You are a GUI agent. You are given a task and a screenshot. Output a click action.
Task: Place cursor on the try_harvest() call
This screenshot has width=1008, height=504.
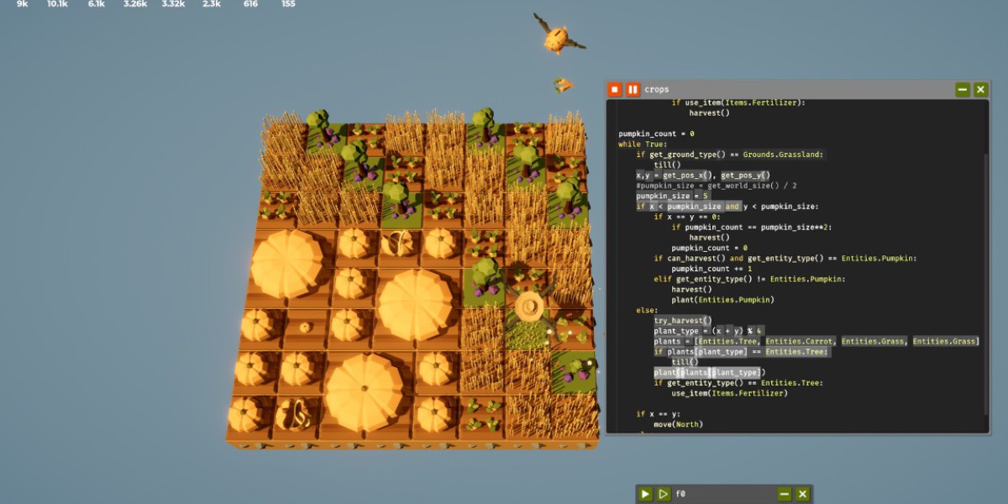(682, 321)
